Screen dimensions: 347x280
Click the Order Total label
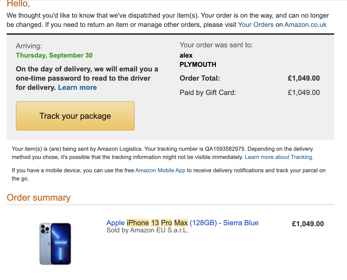point(200,78)
